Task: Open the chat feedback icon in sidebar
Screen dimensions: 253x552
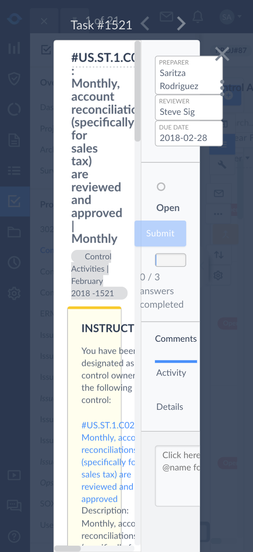Action: pyautogui.click(x=14, y=505)
